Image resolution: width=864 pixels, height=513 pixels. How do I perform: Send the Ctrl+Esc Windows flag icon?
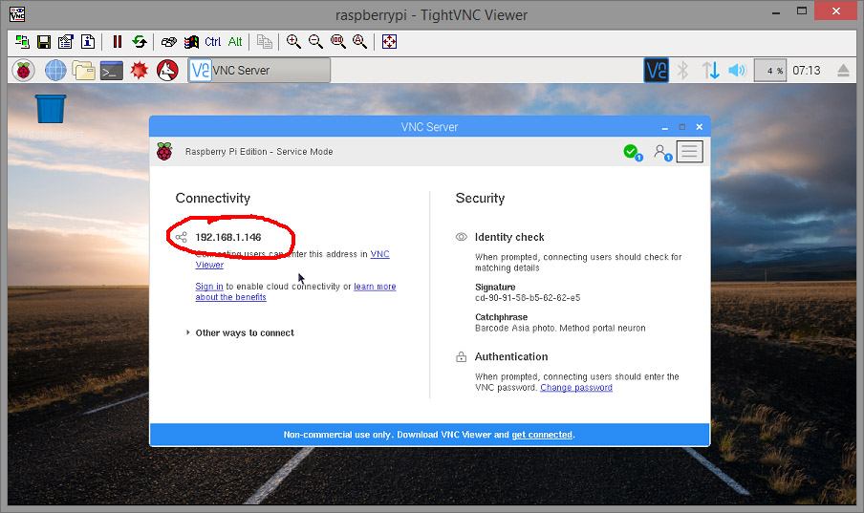point(191,42)
